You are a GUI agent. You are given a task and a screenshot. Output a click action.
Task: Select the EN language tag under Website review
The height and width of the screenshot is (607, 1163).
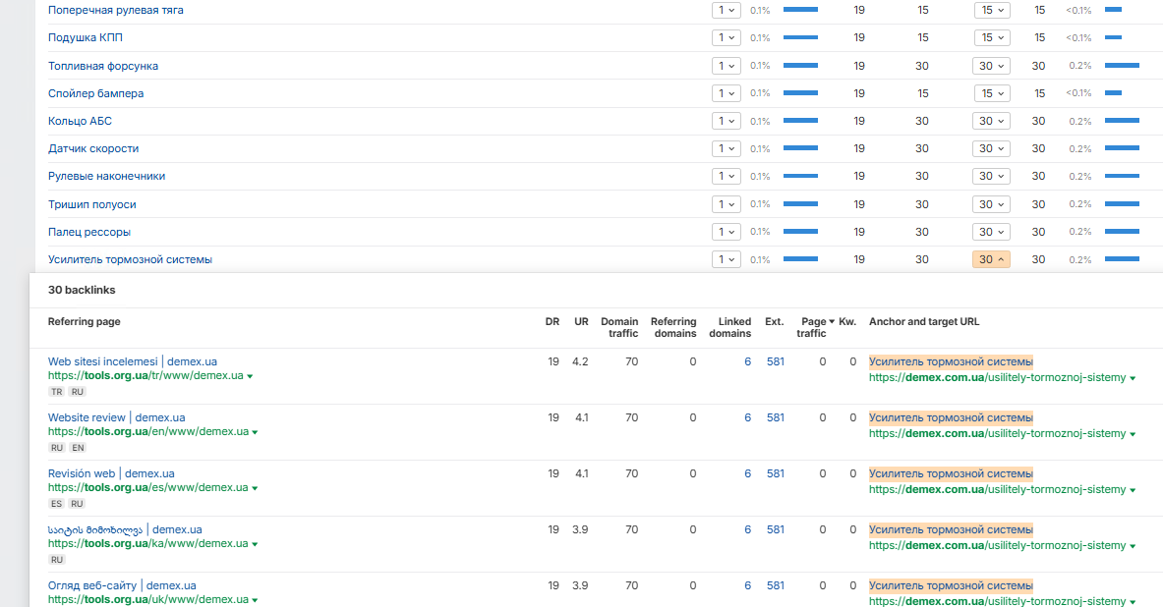[78, 448]
